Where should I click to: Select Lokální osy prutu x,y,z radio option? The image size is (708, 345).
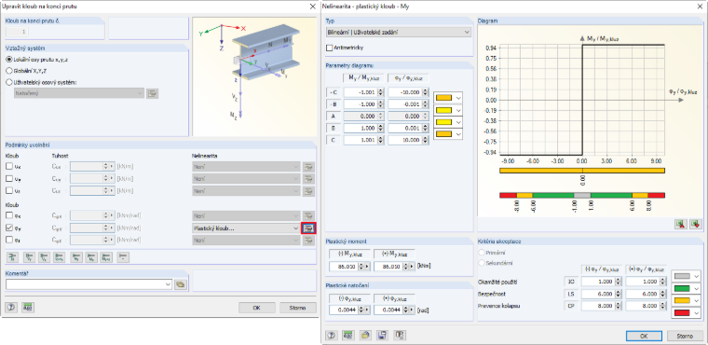[9, 60]
